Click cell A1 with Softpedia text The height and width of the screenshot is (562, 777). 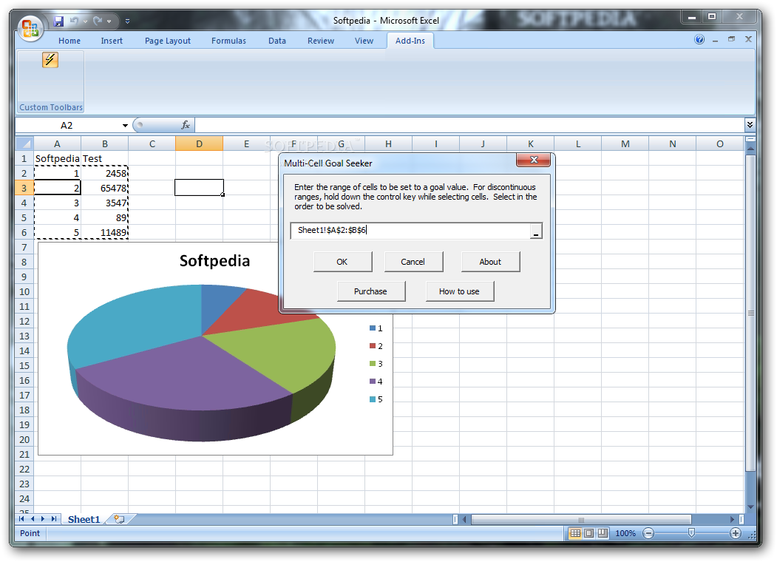[x=57, y=158]
